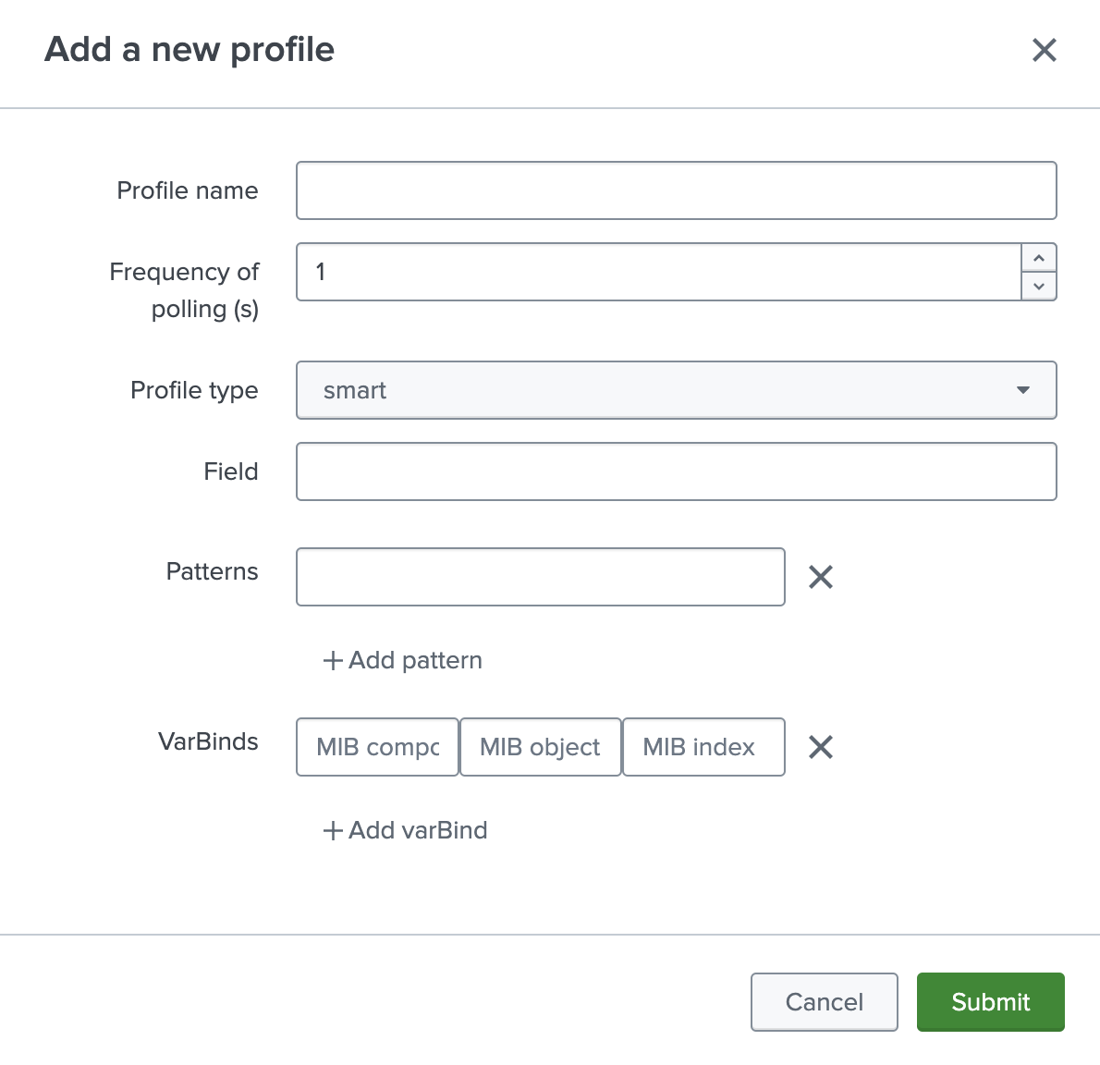This screenshot has height=1065, width=1100.
Task: Select the MIB index input
Action: 703,747
